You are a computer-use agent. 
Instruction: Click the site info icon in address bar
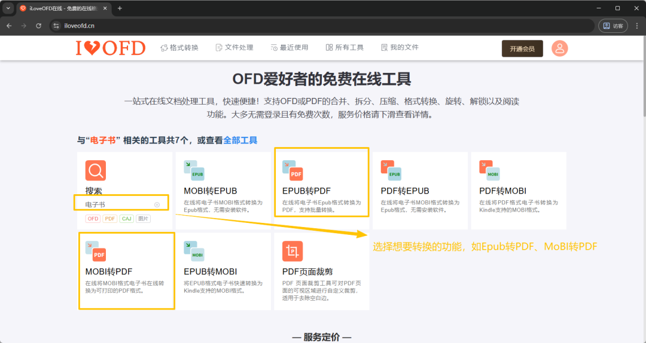pos(56,26)
